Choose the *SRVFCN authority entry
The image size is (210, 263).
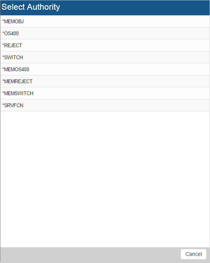(x=105, y=105)
